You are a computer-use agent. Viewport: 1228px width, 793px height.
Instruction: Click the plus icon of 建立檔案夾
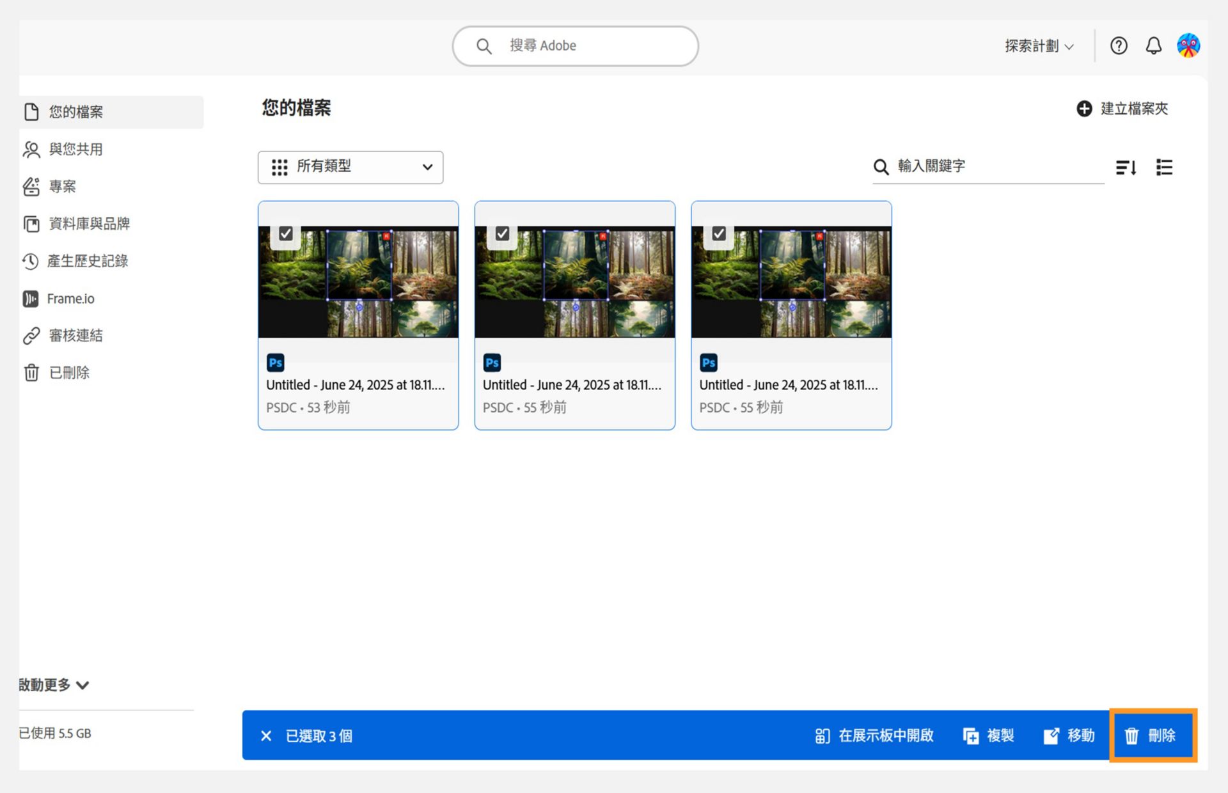tap(1084, 109)
